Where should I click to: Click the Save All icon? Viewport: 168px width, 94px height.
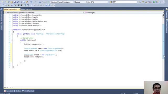[x=18, y=2]
